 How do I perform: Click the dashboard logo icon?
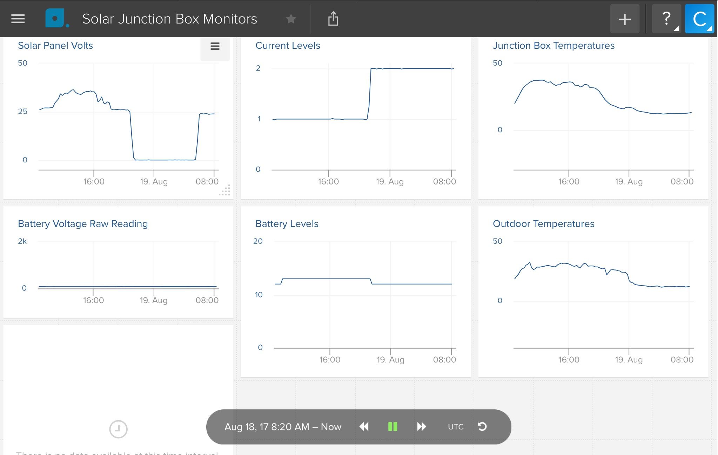point(56,18)
